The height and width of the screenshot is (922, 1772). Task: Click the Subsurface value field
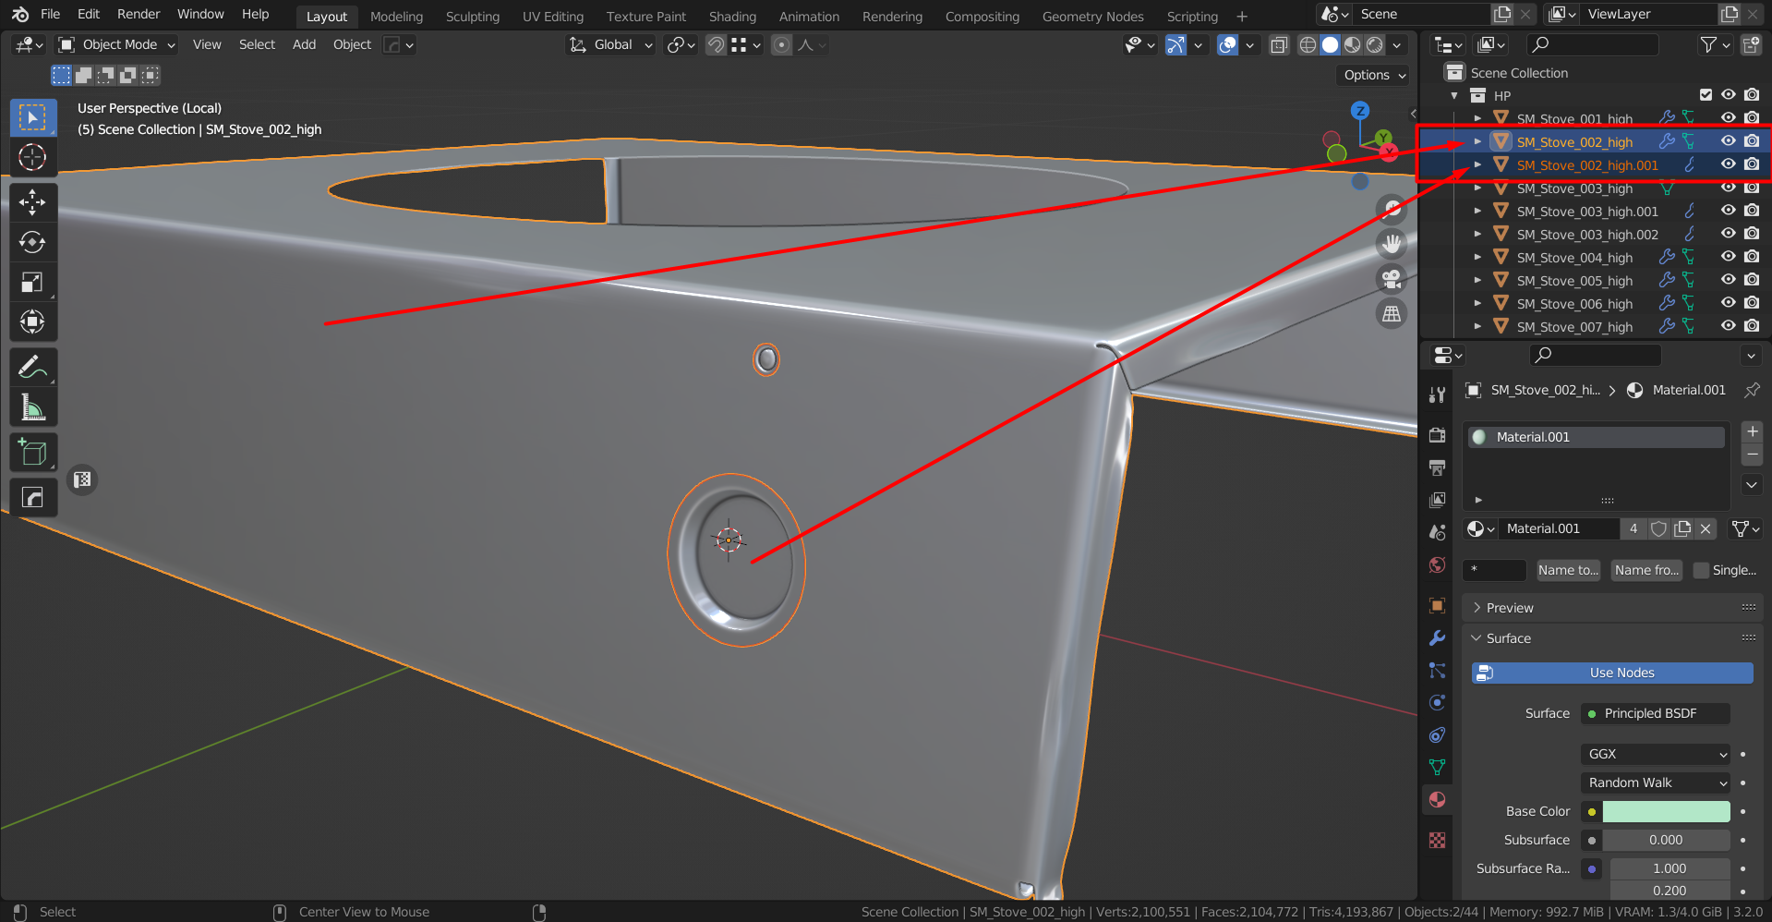click(x=1666, y=840)
